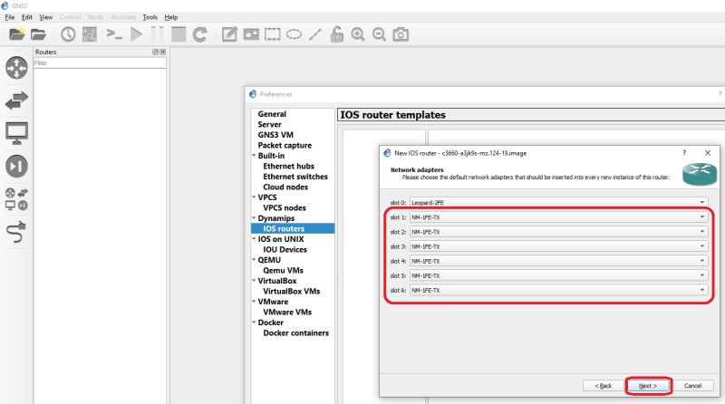
Task: Select the draw rectangle tool
Action: (x=273, y=34)
